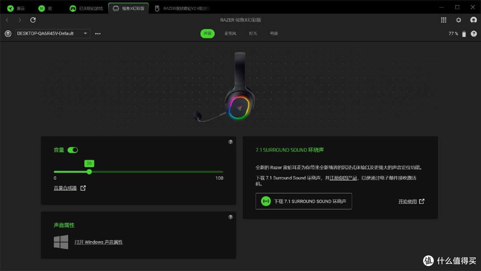Click the battery level icon
The image size is (481, 271).
[x=464, y=34]
